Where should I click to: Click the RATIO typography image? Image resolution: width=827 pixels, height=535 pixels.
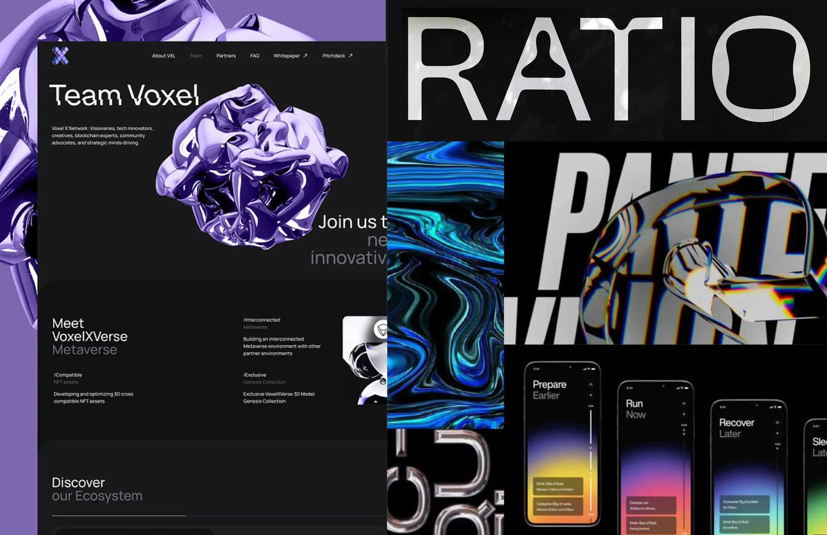click(x=606, y=69)
